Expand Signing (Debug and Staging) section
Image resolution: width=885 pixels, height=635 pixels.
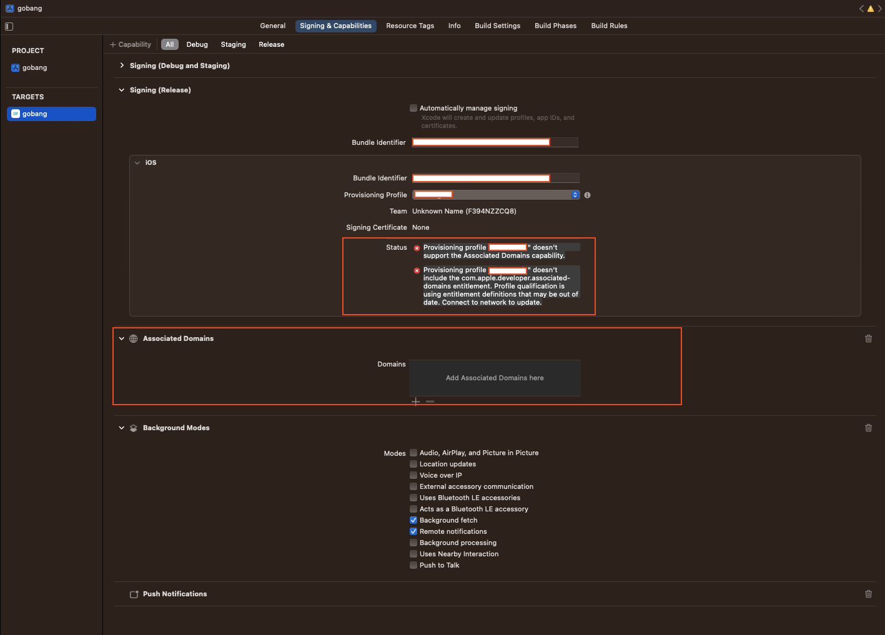[122, 66]
